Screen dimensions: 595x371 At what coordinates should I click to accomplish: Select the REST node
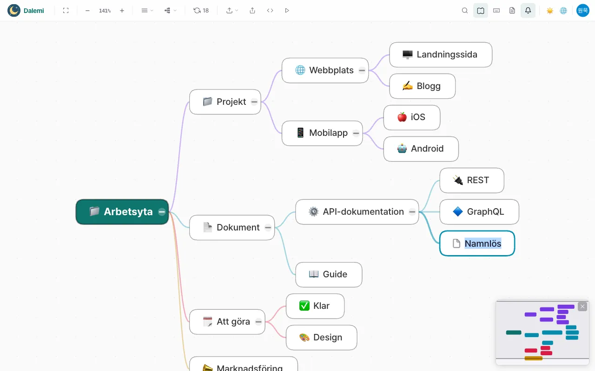click(x=472, y=180)
